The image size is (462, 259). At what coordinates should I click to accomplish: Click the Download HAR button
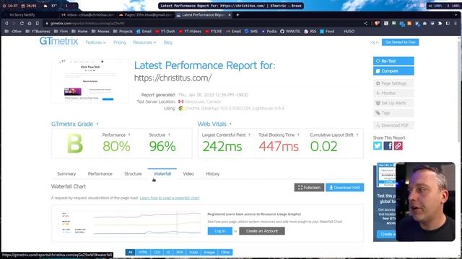tap(345, 187)
